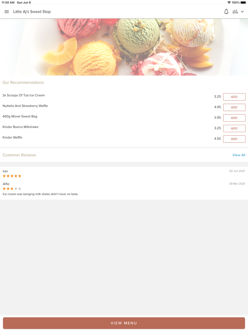248x331 pixels.
Task: Add 400g Movie Sweet Bag
Action: tap(234, 118)
